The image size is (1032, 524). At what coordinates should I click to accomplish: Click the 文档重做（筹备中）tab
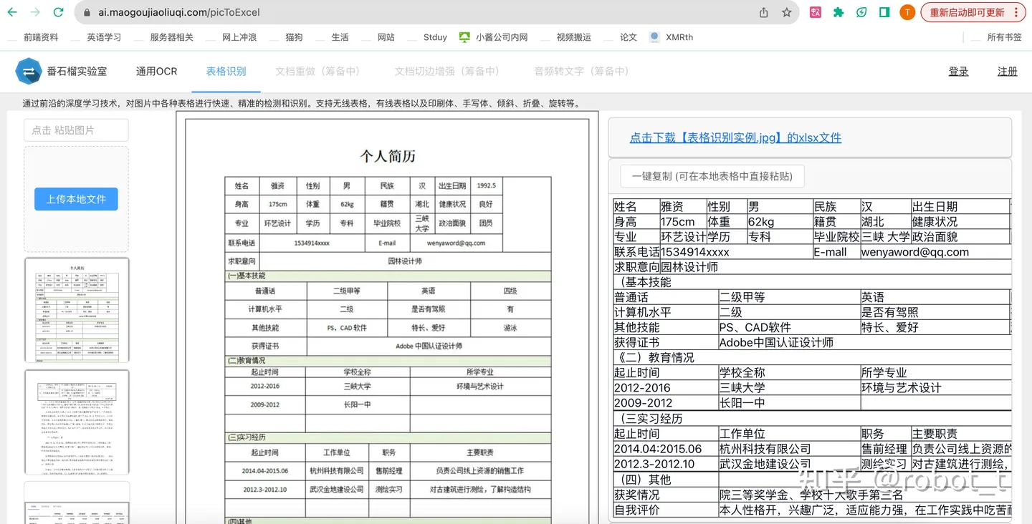coord(317,72)
